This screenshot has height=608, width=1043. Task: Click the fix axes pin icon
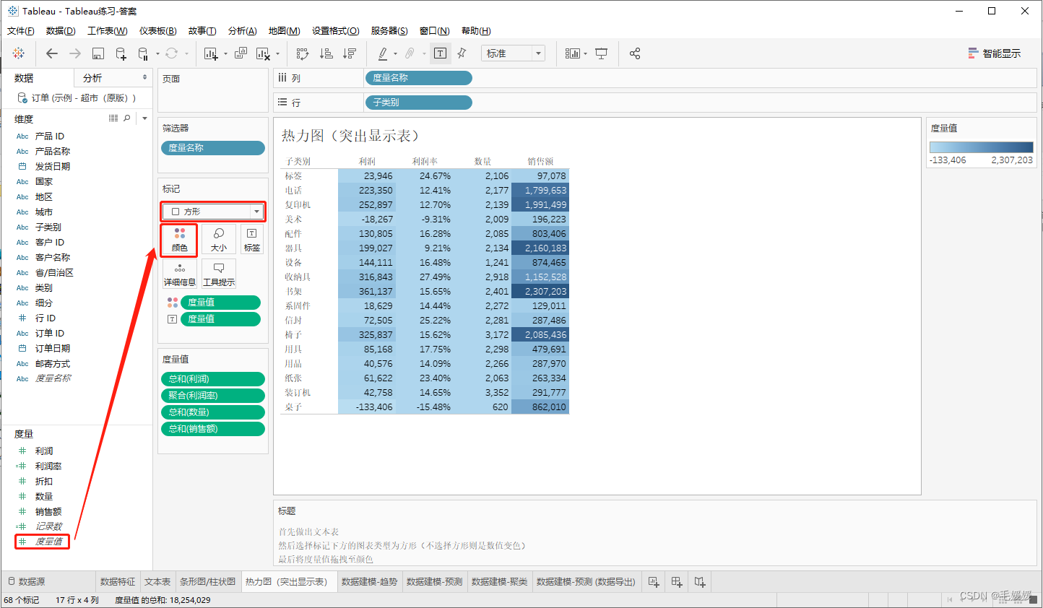tap(462, 53)
